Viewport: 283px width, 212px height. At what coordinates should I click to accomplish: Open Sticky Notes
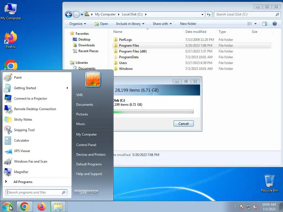[37, 119]
